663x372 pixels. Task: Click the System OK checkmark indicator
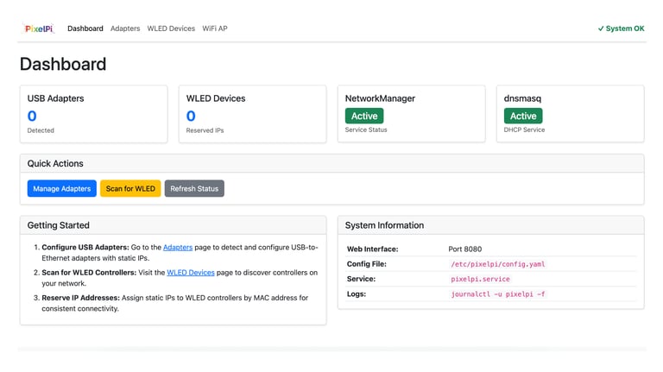[x=621, y=28]
